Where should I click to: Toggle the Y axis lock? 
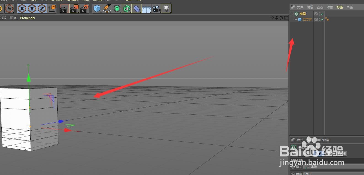[32, 9]
